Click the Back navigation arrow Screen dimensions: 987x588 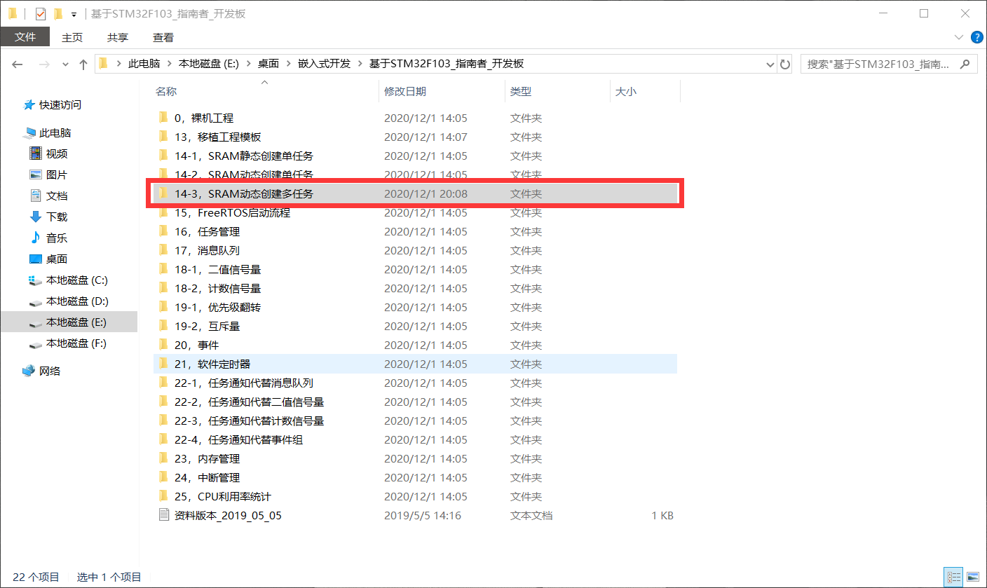click(17, 64)
